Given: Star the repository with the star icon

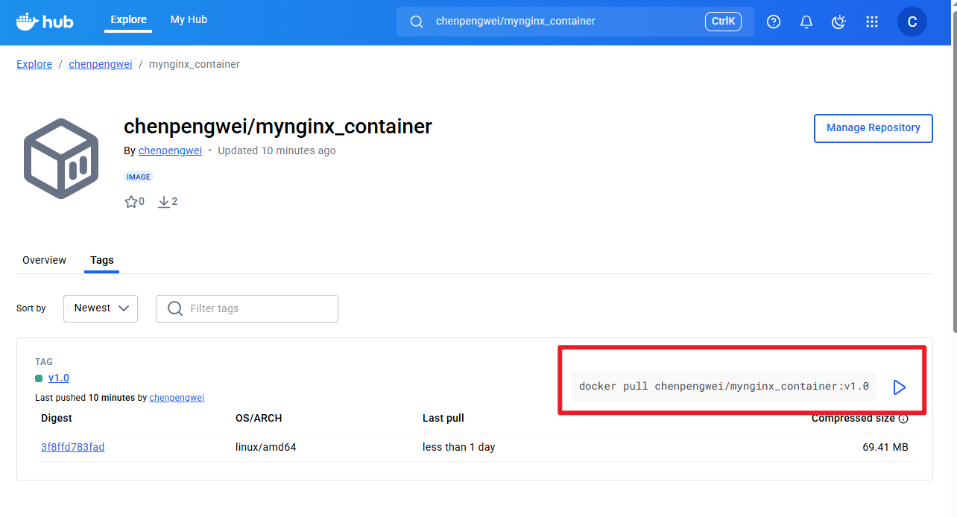Looking at the screenshot, I should [x=131, y=202].
